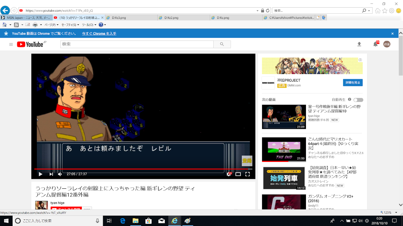Close the YouTube tab
The height and width of the screenshot is (226, 403).
[102, 18]
